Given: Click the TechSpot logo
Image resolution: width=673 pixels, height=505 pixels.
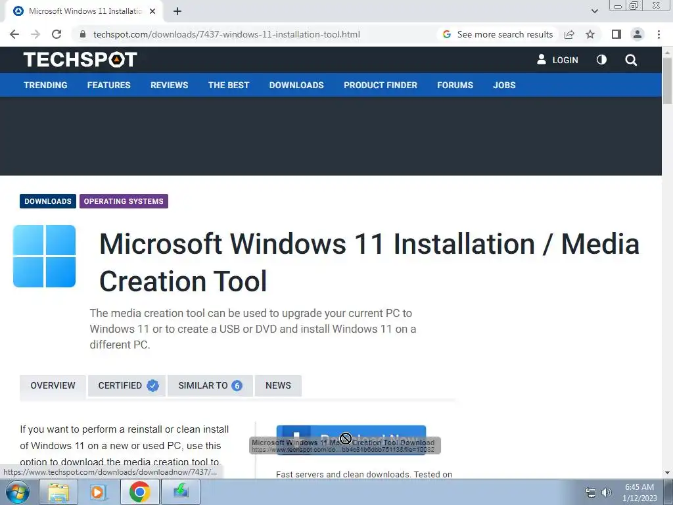Looking at the screenshot, I should 80,59.
